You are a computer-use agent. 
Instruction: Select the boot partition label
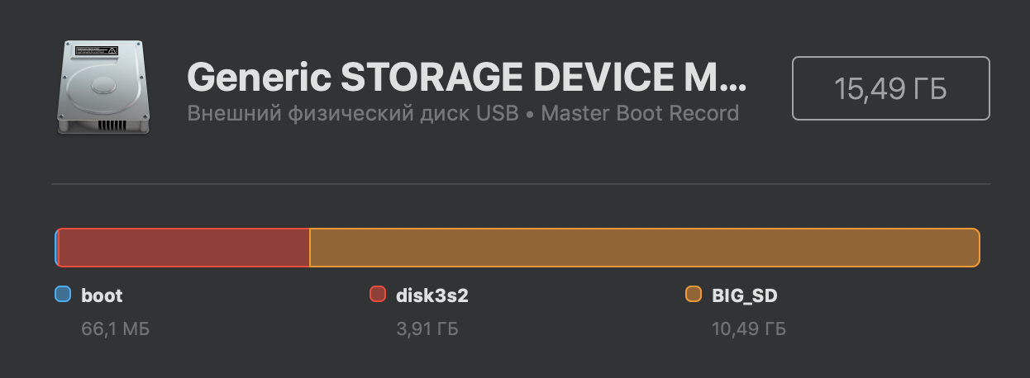(x=102, y=295)
